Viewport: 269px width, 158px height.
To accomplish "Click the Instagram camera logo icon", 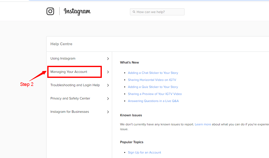I will 50,11.
